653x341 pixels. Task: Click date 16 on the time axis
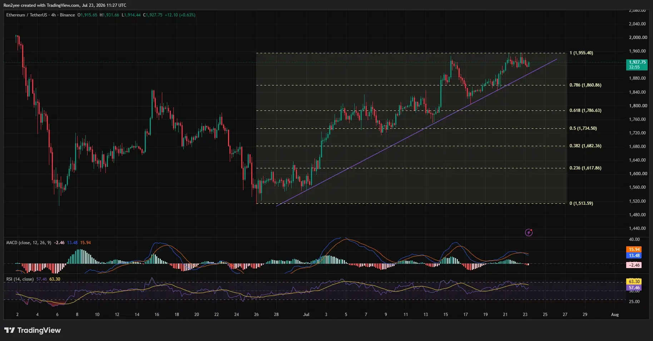[x=157, y=315]
